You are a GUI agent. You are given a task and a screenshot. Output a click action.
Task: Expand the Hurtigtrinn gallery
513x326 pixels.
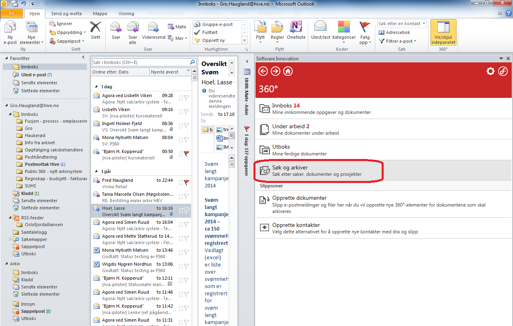pyautogui.click(x=244, y=40)
